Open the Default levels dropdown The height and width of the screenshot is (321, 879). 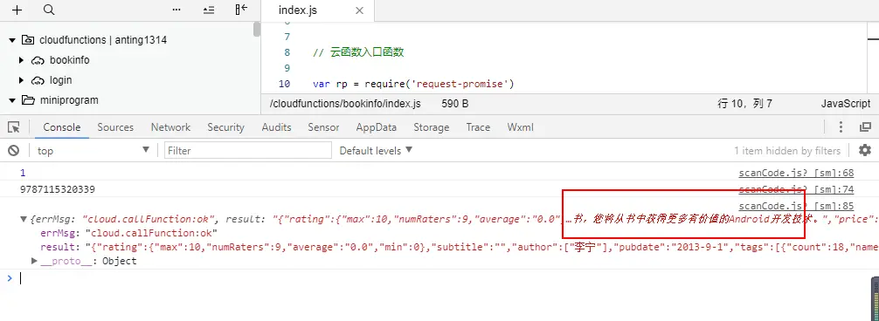(376, 150)
